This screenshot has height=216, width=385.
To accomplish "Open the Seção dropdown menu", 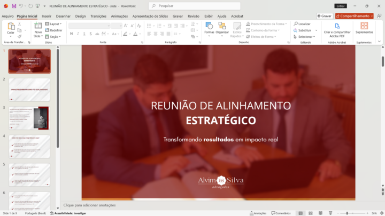I will 53,37.
